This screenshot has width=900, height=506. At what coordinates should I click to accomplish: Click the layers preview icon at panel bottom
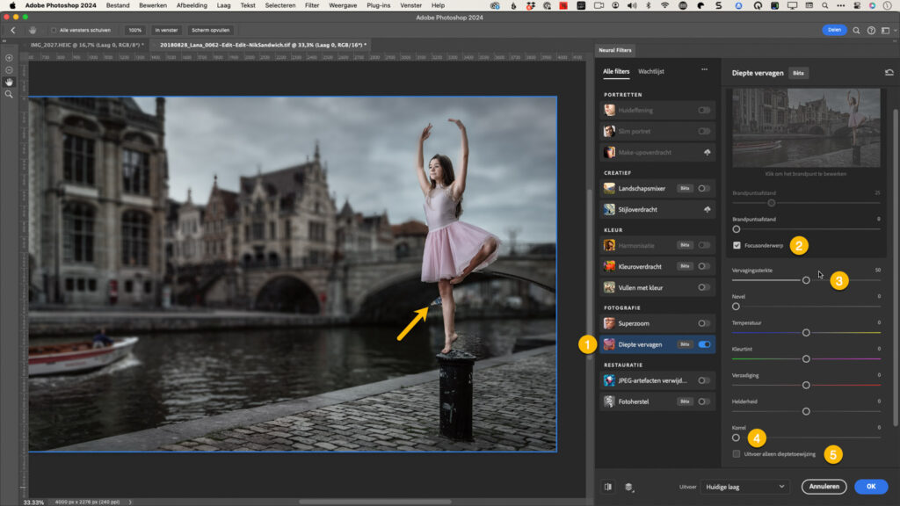click(628, 487)
